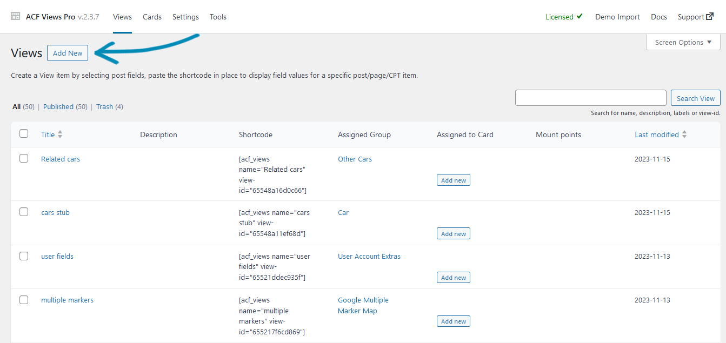Screen dimensions: 726x343
Task: Click the Search View button
Action: [695, 98]
